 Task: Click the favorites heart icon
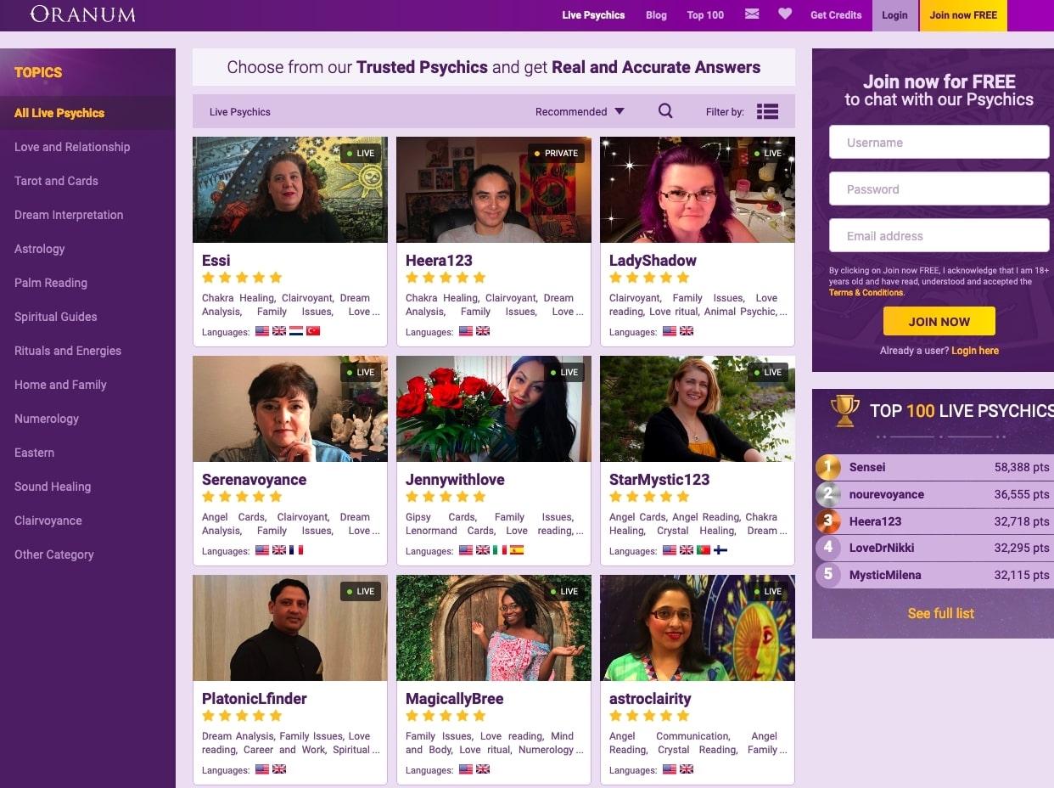[x=785, y=14]
